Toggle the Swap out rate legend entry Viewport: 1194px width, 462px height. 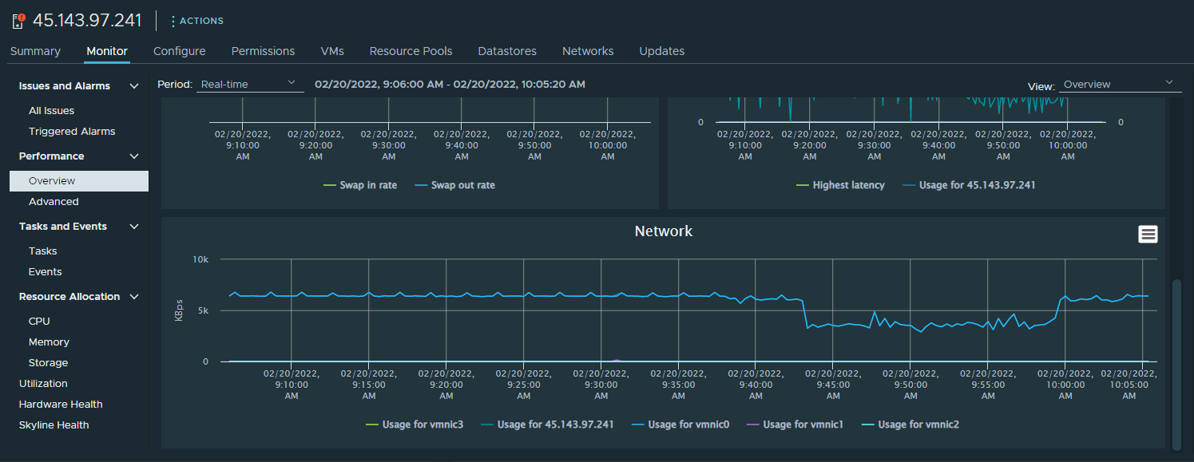click(x=454, y=185)
